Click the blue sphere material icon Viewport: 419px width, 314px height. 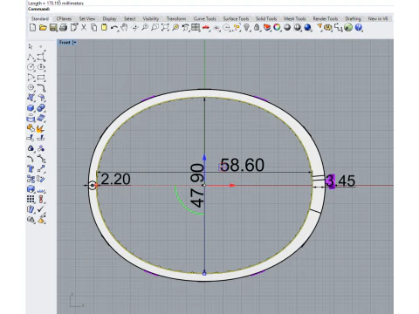pos(307,28)
